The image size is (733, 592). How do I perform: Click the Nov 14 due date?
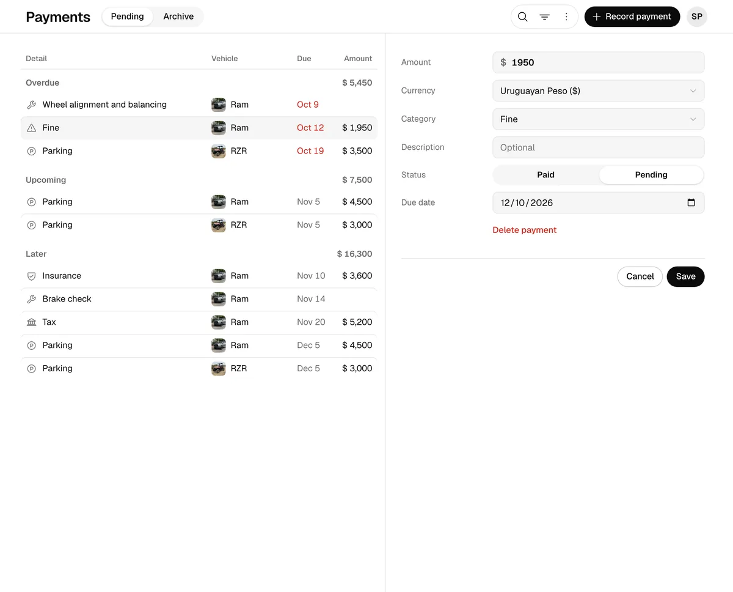point(311,299)
